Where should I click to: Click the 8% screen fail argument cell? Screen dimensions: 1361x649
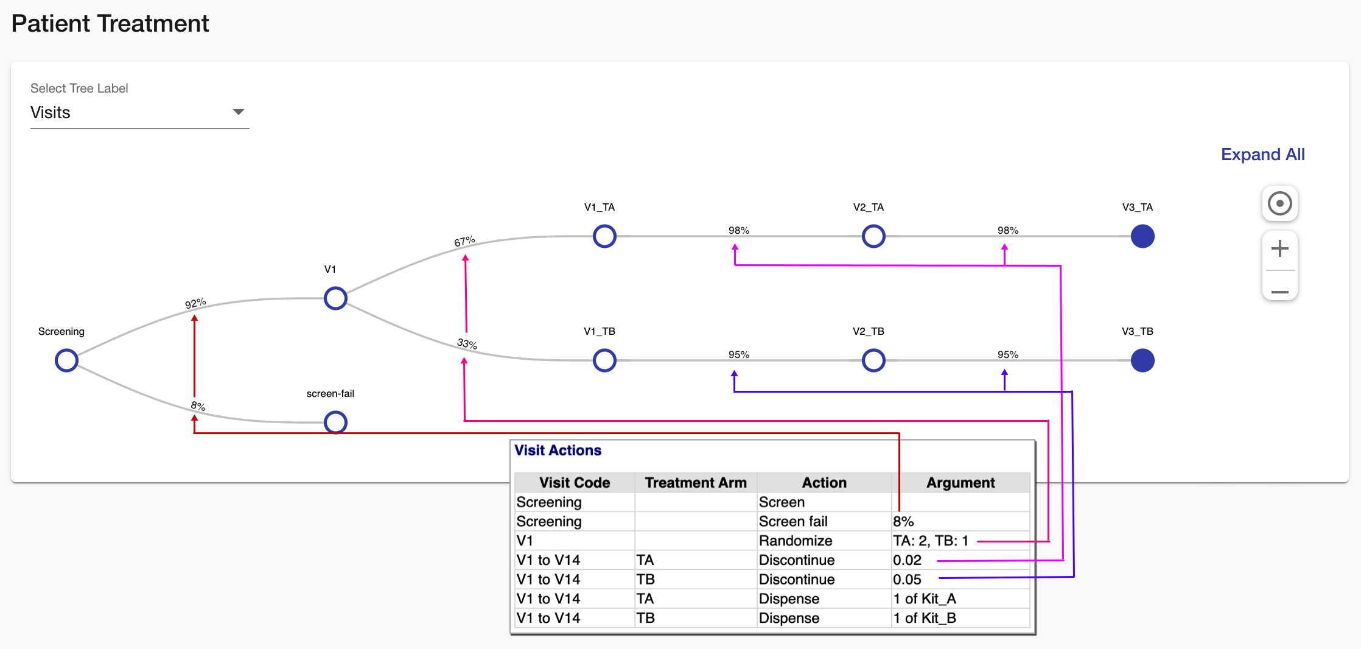(x=960, y=521)
